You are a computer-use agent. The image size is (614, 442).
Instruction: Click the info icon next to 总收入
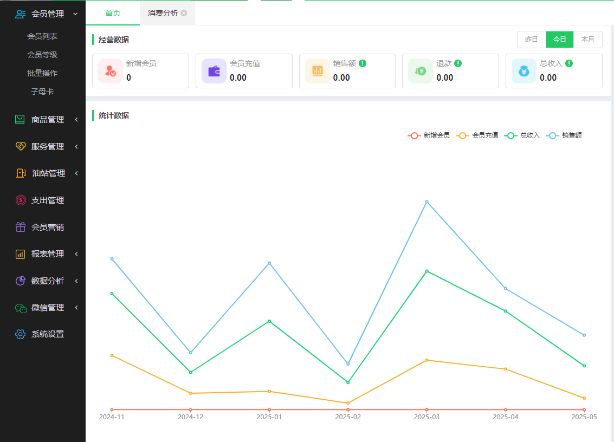tap(570, 63)
